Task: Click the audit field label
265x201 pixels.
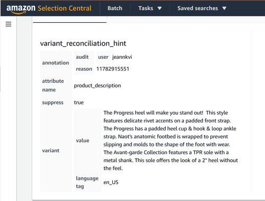Action: [82, 57]
